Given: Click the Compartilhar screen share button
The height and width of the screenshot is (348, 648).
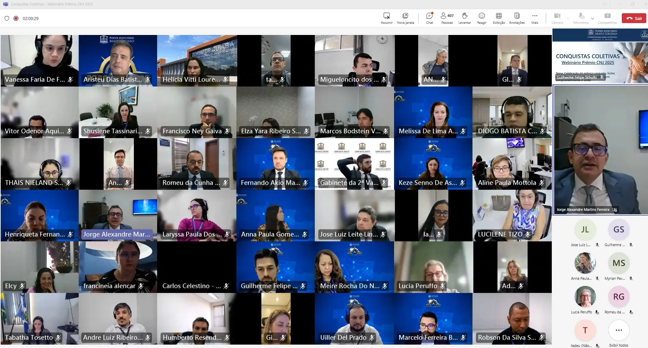Looking at the screenshot, I should [x=607, y=18].
